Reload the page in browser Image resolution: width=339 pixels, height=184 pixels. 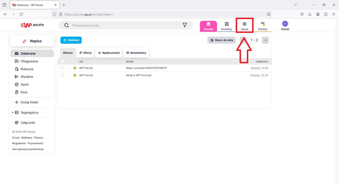coord(21,14)
